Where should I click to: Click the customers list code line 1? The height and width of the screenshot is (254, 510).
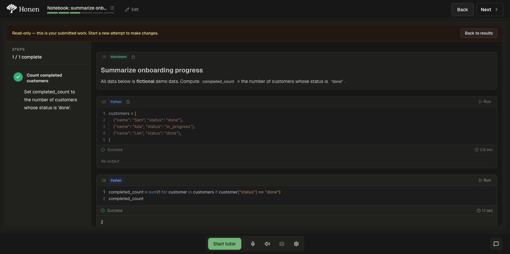pos(122,114)
